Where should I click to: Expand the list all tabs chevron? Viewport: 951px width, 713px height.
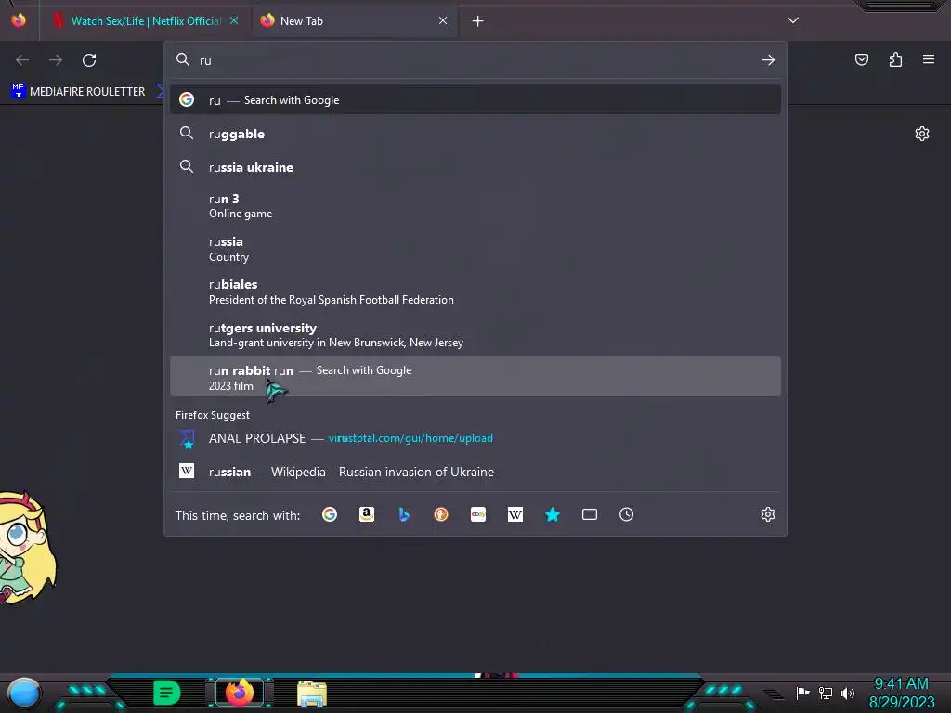793,20
